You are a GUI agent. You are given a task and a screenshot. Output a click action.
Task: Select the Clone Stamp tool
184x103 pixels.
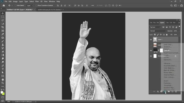click(x=3, y=45)
